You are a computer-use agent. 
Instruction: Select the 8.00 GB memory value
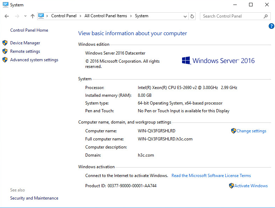point(145,95)
